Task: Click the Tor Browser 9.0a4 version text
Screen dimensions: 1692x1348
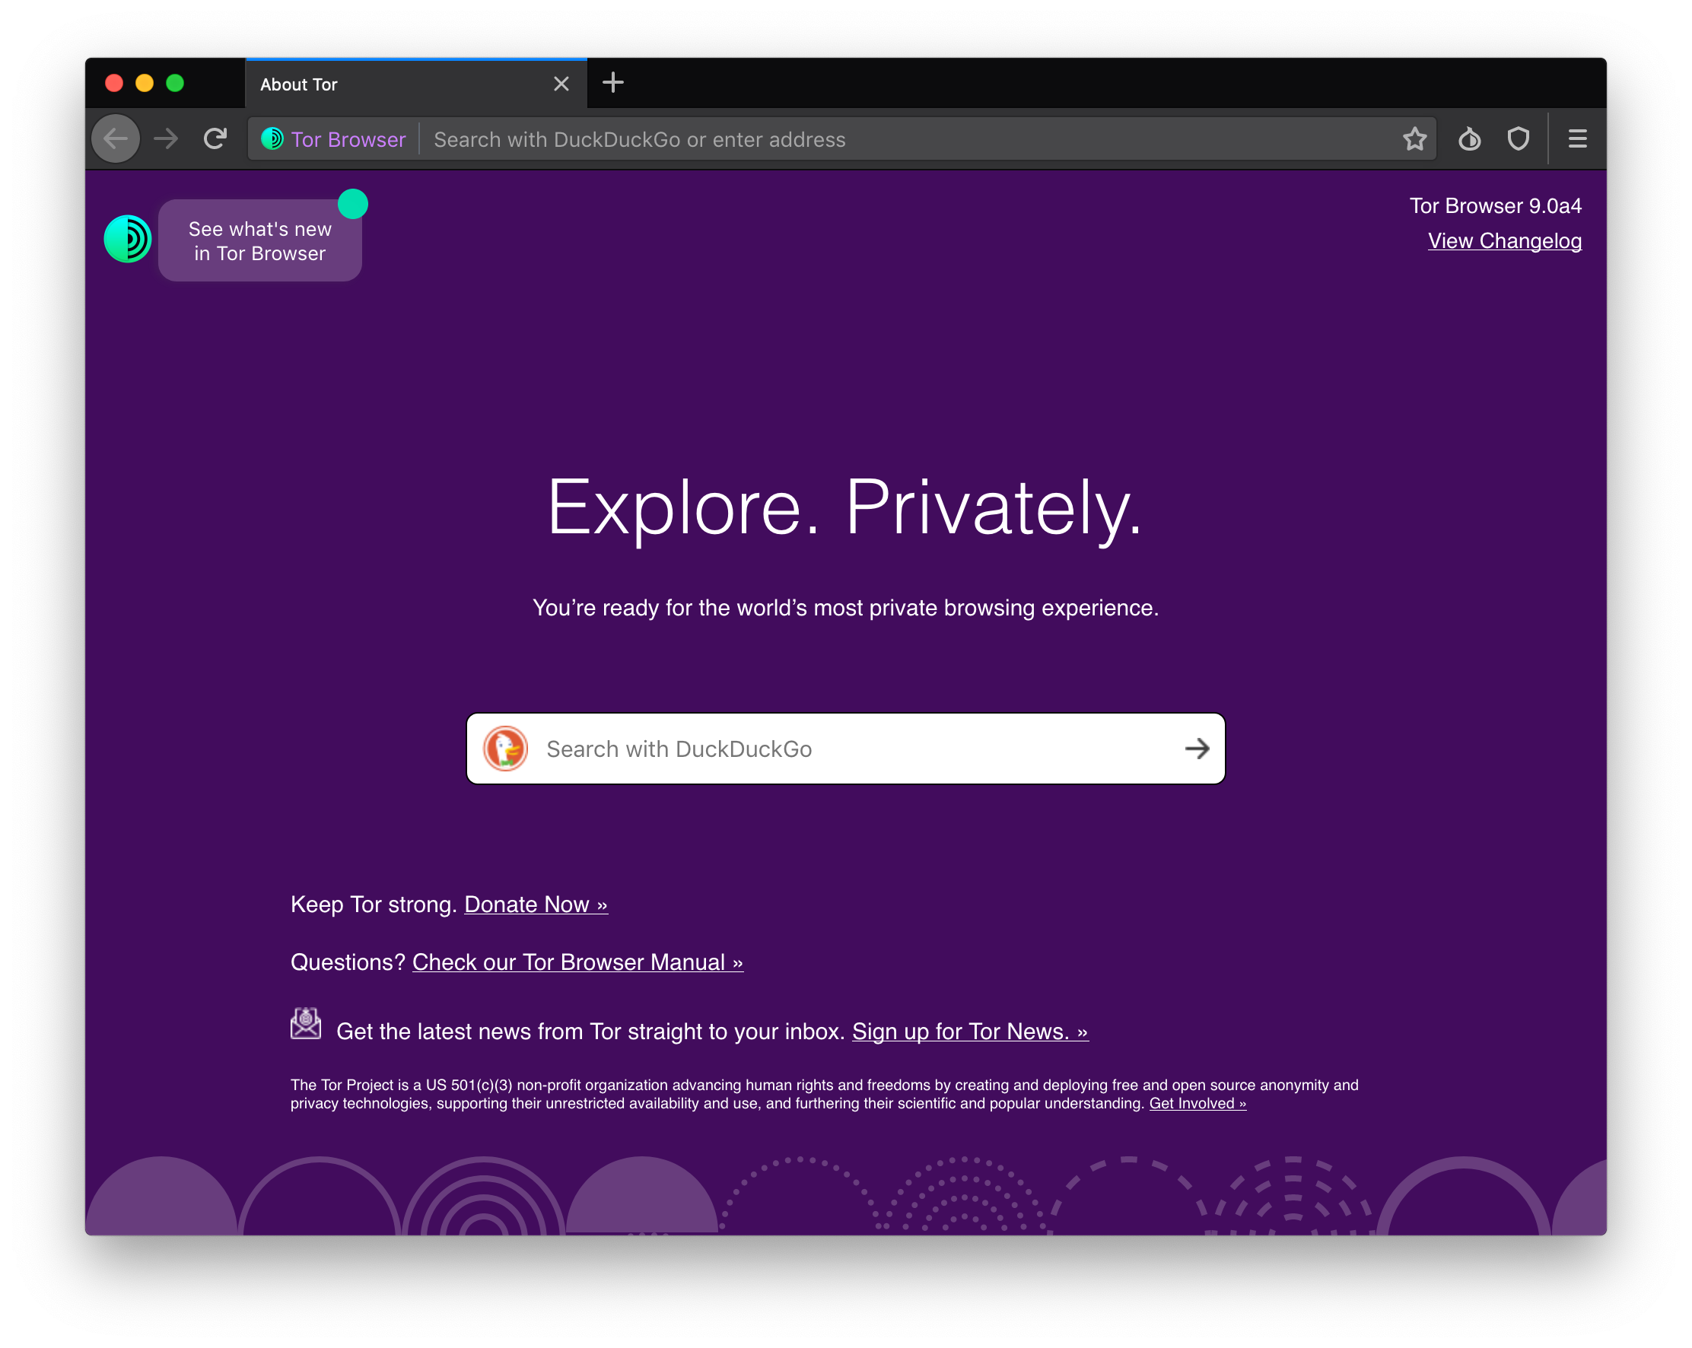Action: 1495,205
